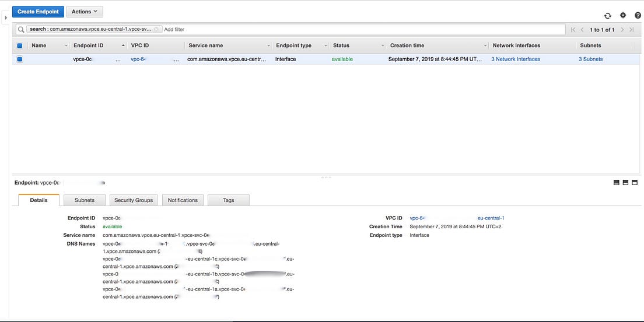Open the vpc-6 link in table row

click(138, 59)
